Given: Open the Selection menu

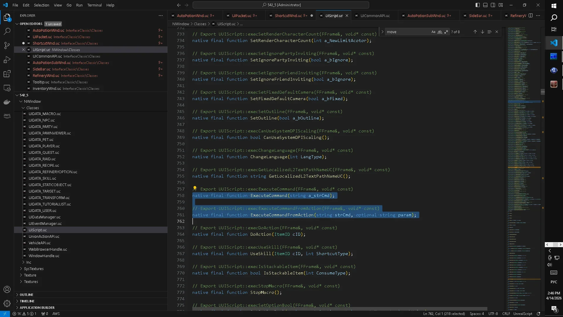Looking at the screenshot, I should [x=41, y=5].
